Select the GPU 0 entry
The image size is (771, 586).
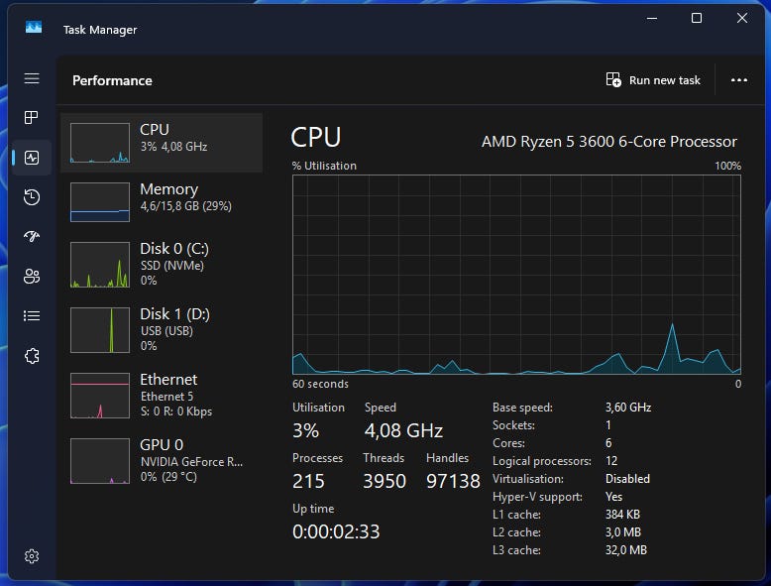(x=162, y=460)
